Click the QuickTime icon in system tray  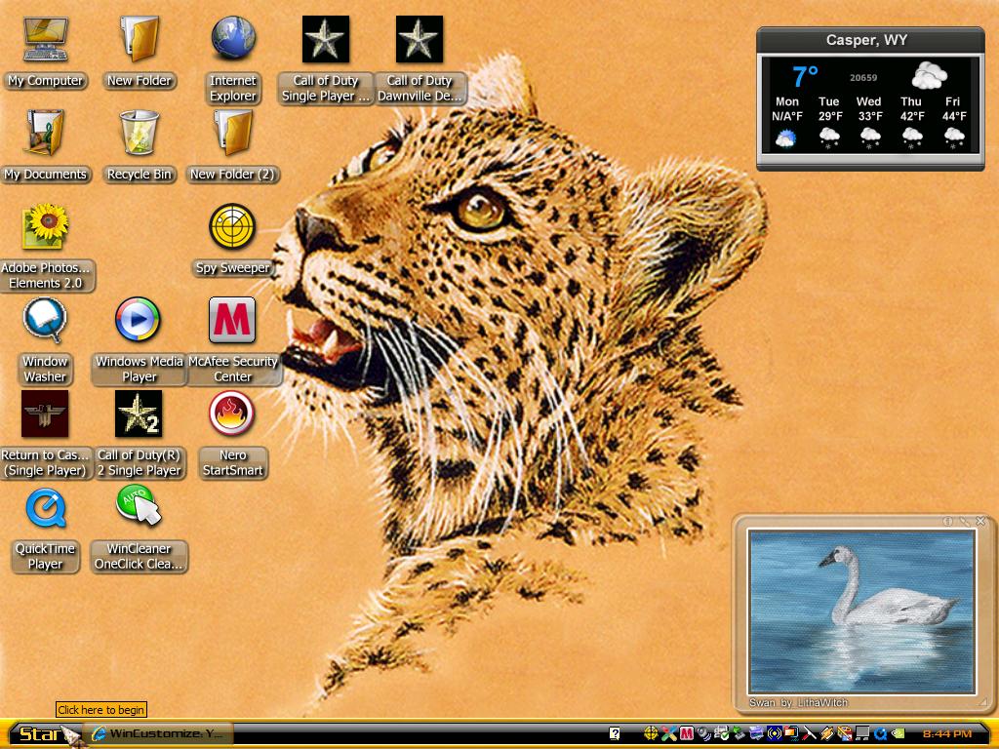881,733
